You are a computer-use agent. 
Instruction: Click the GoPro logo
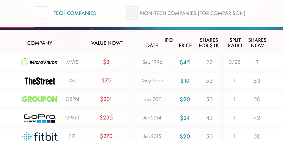click(40, 118)
